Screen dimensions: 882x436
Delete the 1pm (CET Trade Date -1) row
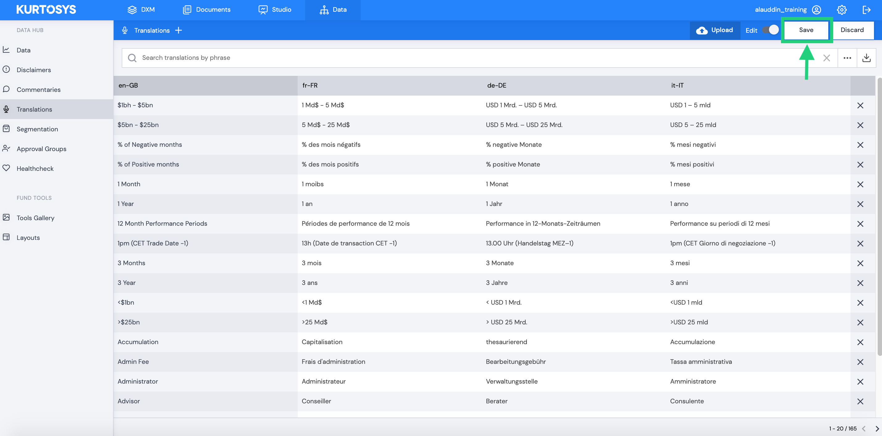pyautogui.click(x=860, y=244)
